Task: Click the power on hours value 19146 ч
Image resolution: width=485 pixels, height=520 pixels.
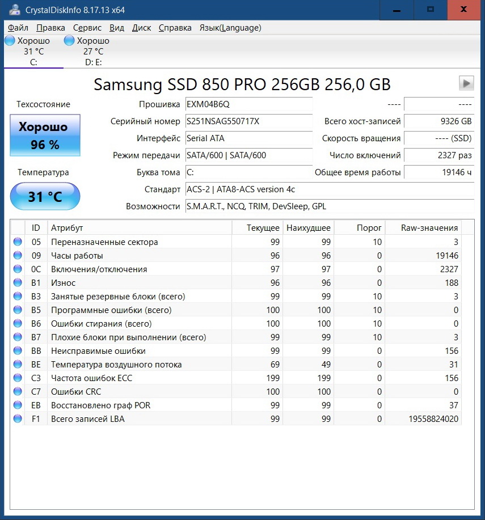Action: [439, 172]
